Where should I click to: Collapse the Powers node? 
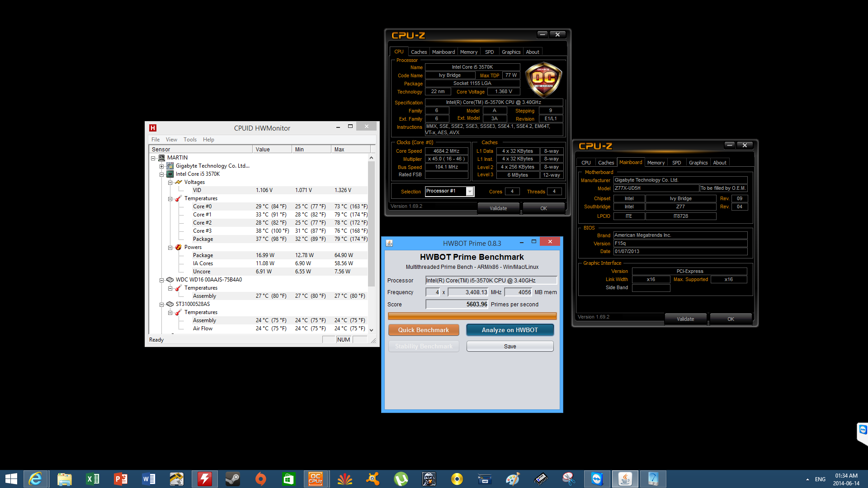[170, 248]
